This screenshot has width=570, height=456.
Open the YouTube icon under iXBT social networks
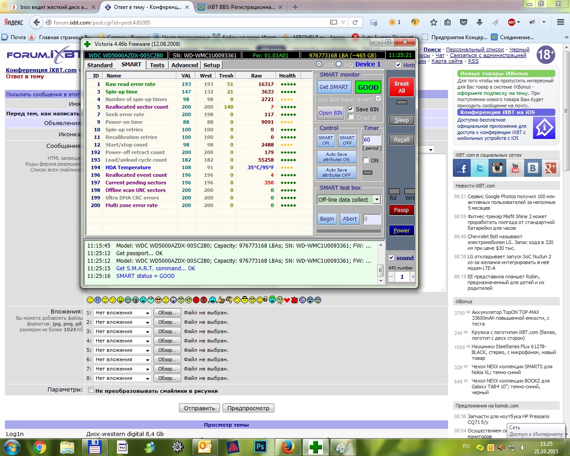pos(515,168)
